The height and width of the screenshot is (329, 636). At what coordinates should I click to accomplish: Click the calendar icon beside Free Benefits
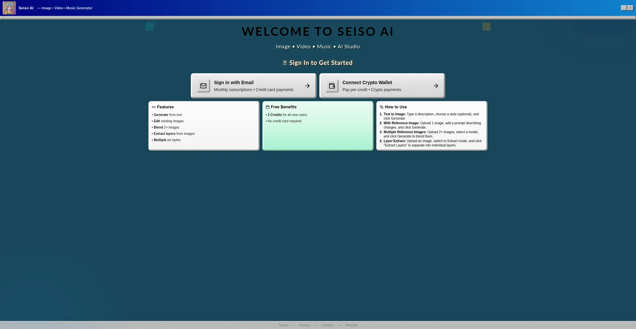coord(268,107)
